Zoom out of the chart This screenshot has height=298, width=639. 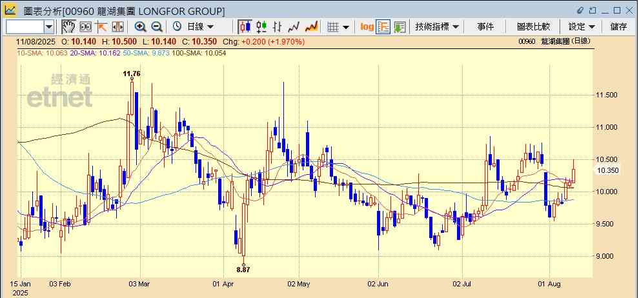pos(157,27)
